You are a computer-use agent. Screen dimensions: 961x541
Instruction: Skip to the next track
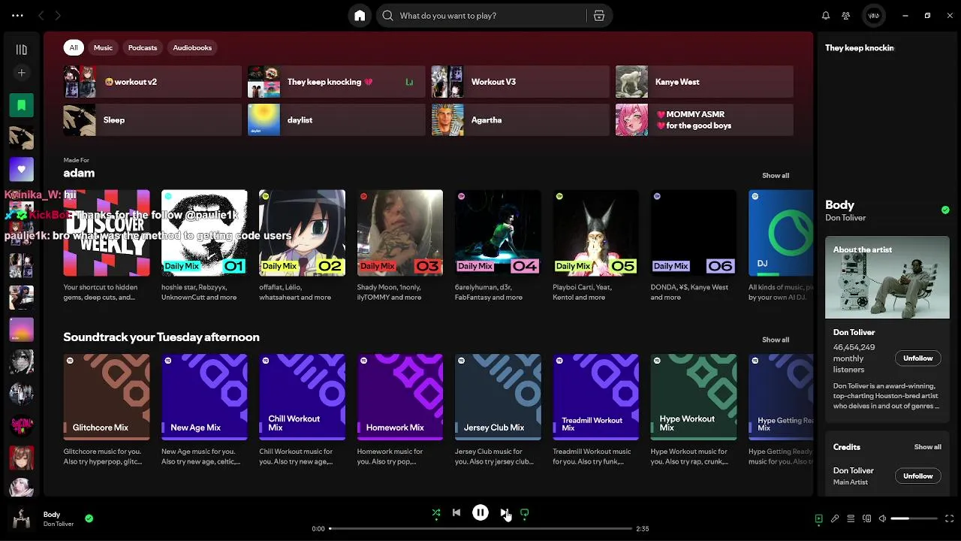click(x=505, y=513)
